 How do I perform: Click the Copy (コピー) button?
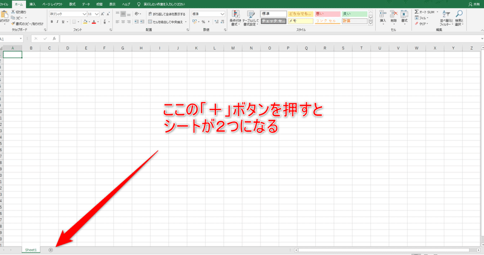pos(17,18)
